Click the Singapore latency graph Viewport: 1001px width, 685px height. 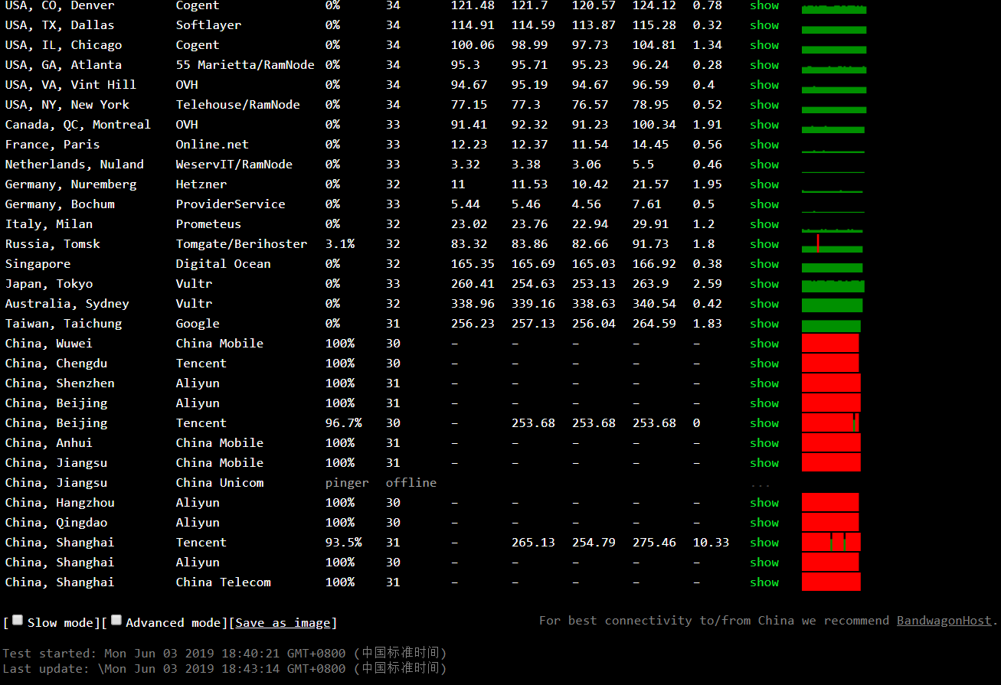(x=833, y=267)
